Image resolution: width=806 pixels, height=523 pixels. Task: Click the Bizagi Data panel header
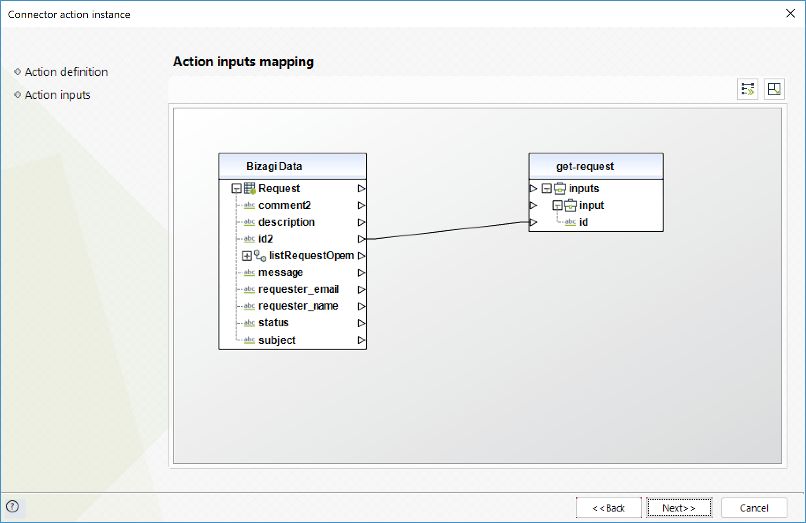coord(292,166)
